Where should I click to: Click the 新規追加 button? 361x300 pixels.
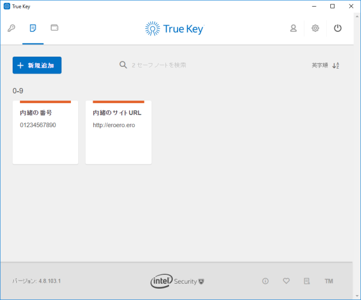coord(37,65)
